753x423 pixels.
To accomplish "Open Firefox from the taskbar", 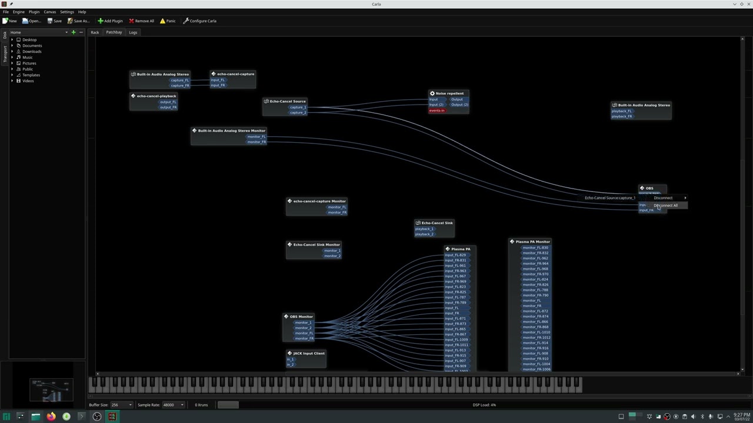I will tap(51, 417).
